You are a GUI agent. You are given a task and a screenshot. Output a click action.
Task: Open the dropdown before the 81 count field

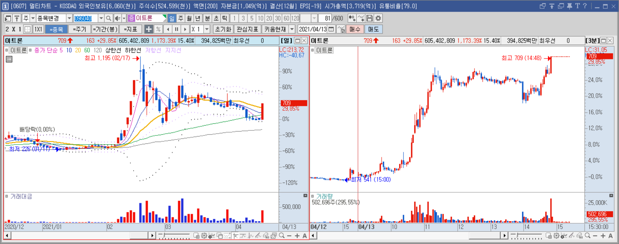(x=314, y=18)
